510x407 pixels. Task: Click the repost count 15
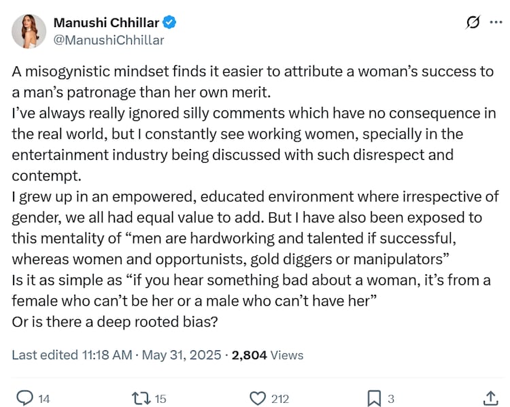160,399
